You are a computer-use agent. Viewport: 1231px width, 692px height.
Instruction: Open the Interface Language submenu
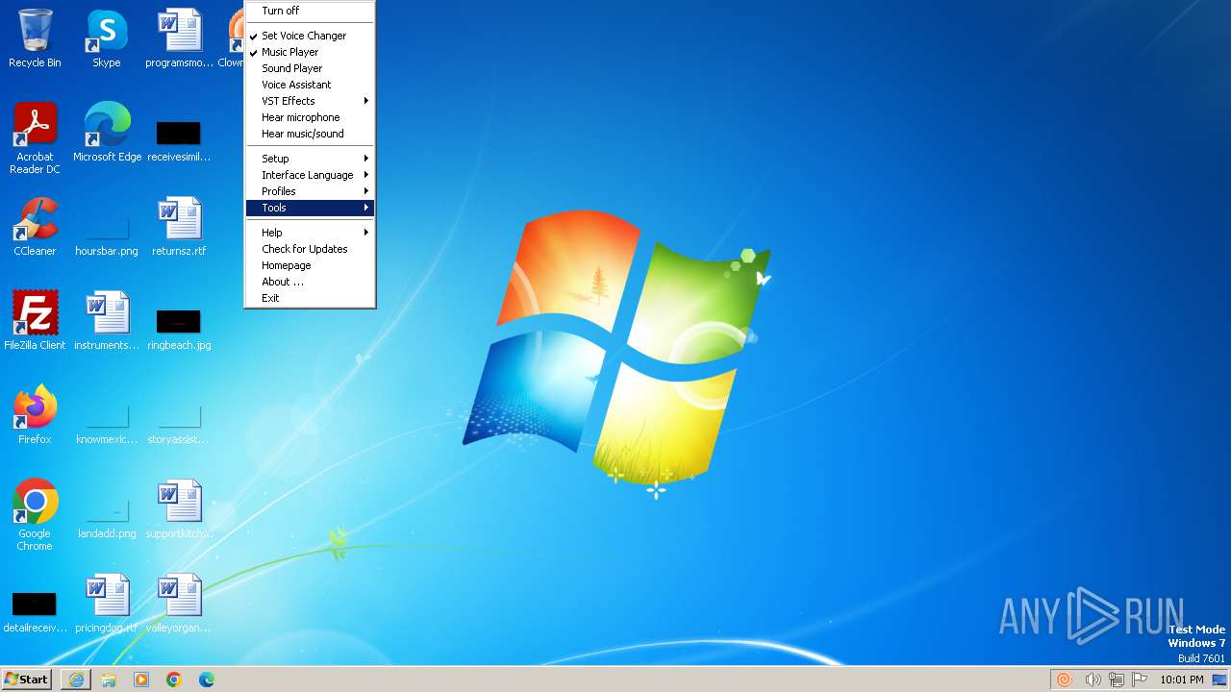tap(310, 175)
